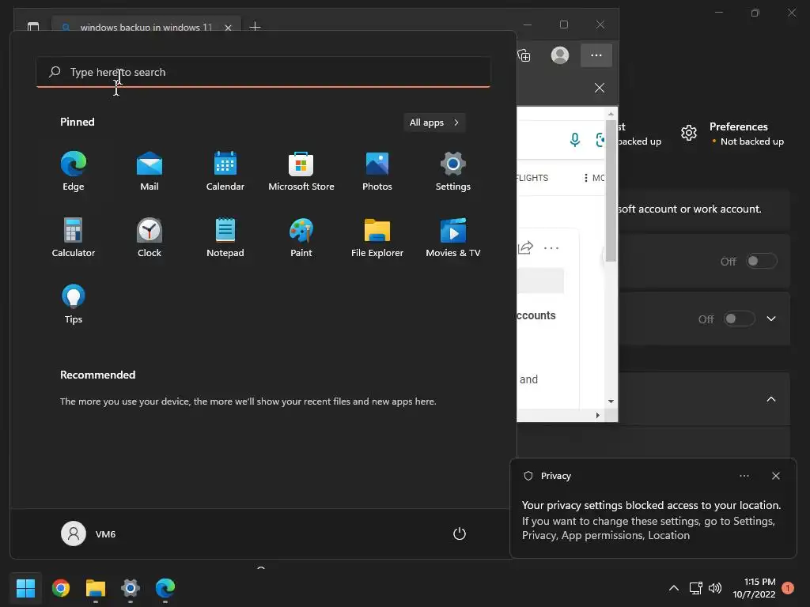Click the voice search microphone icon

[574, 139]
